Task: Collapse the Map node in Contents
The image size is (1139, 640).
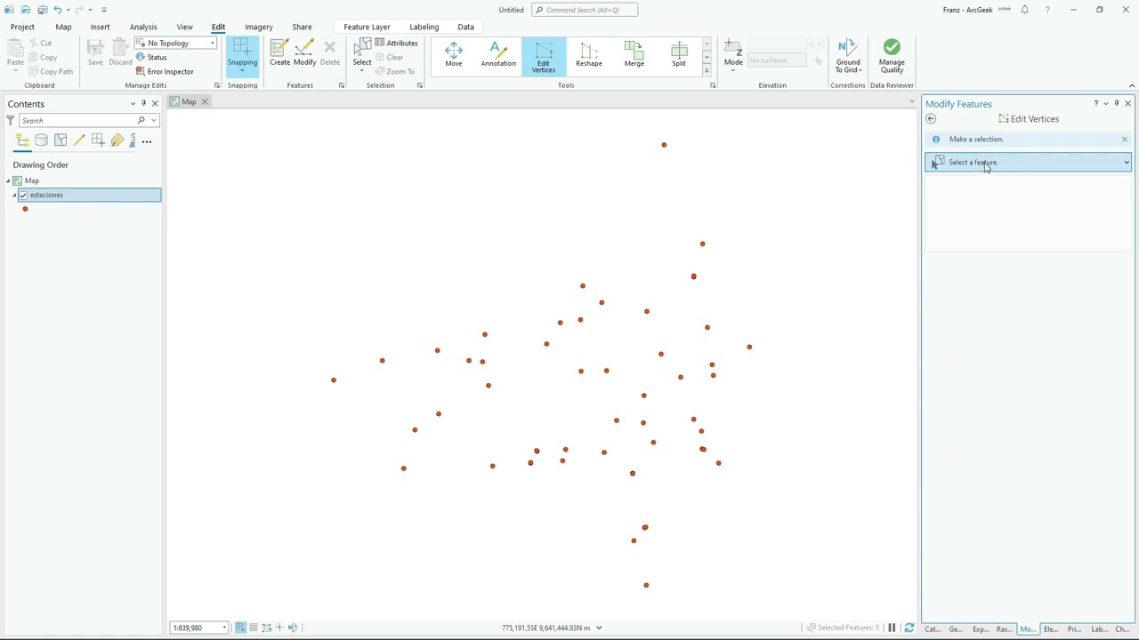Action: pyautogui.click(x=8, y=180)
